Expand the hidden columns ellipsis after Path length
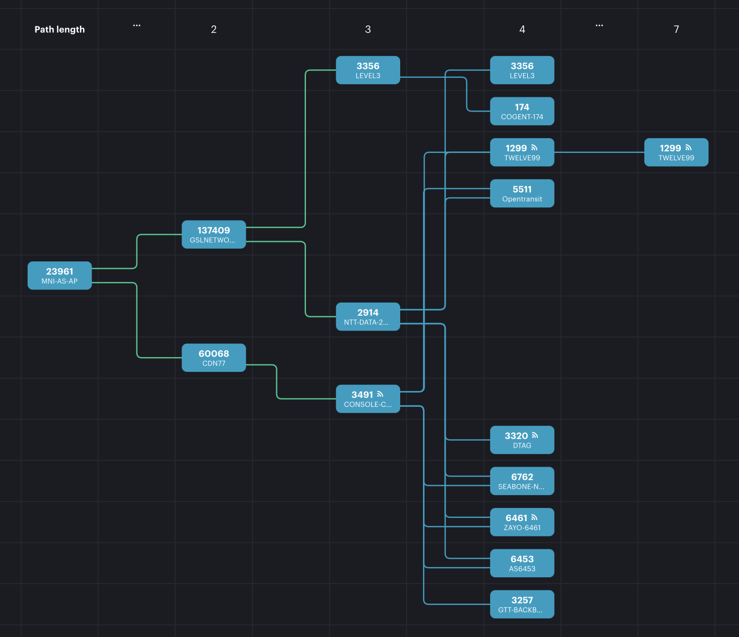Screen dimensions: 739x637 137,25
